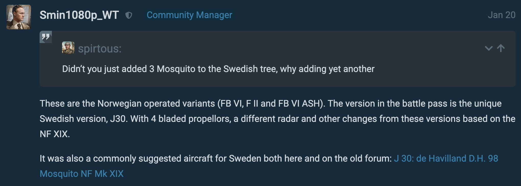Viewport: 521px width, 186px height.
Task: Click the "Swedish version, J30" text
Action: [83, 119]
